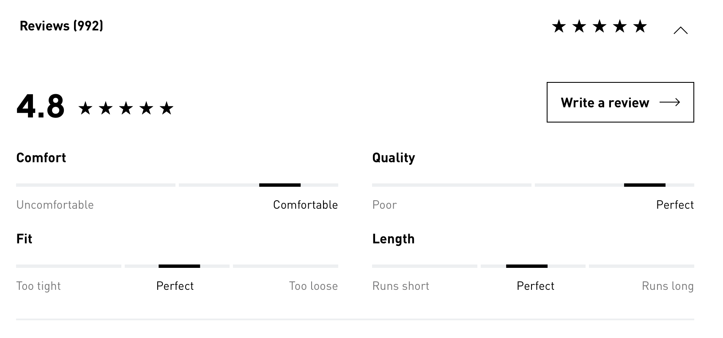Click the Perfect label under Length
Viewport: 723px width, 338px height.
pyautogui.click(x=535, y=286)
